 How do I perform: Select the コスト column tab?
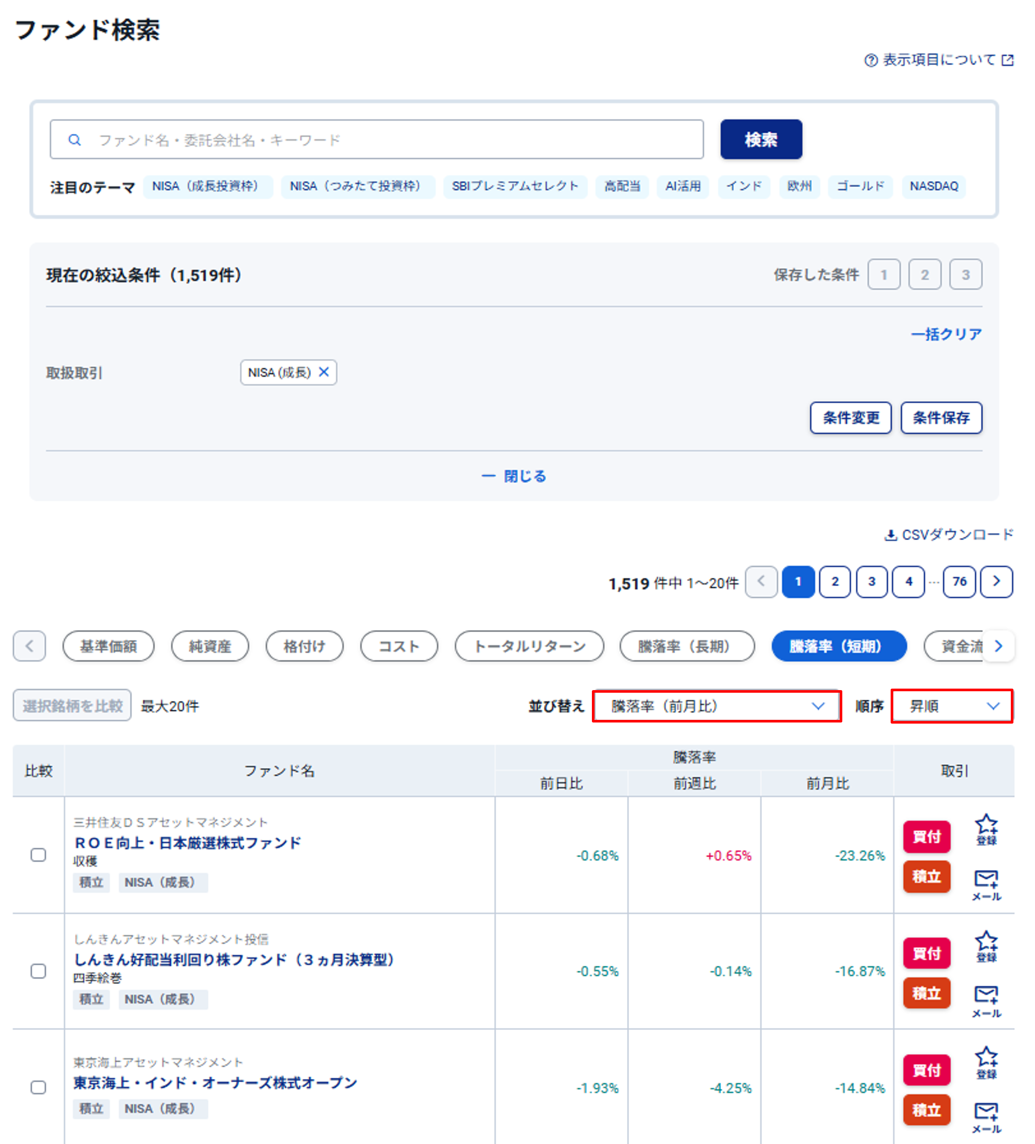click(398, 646)
